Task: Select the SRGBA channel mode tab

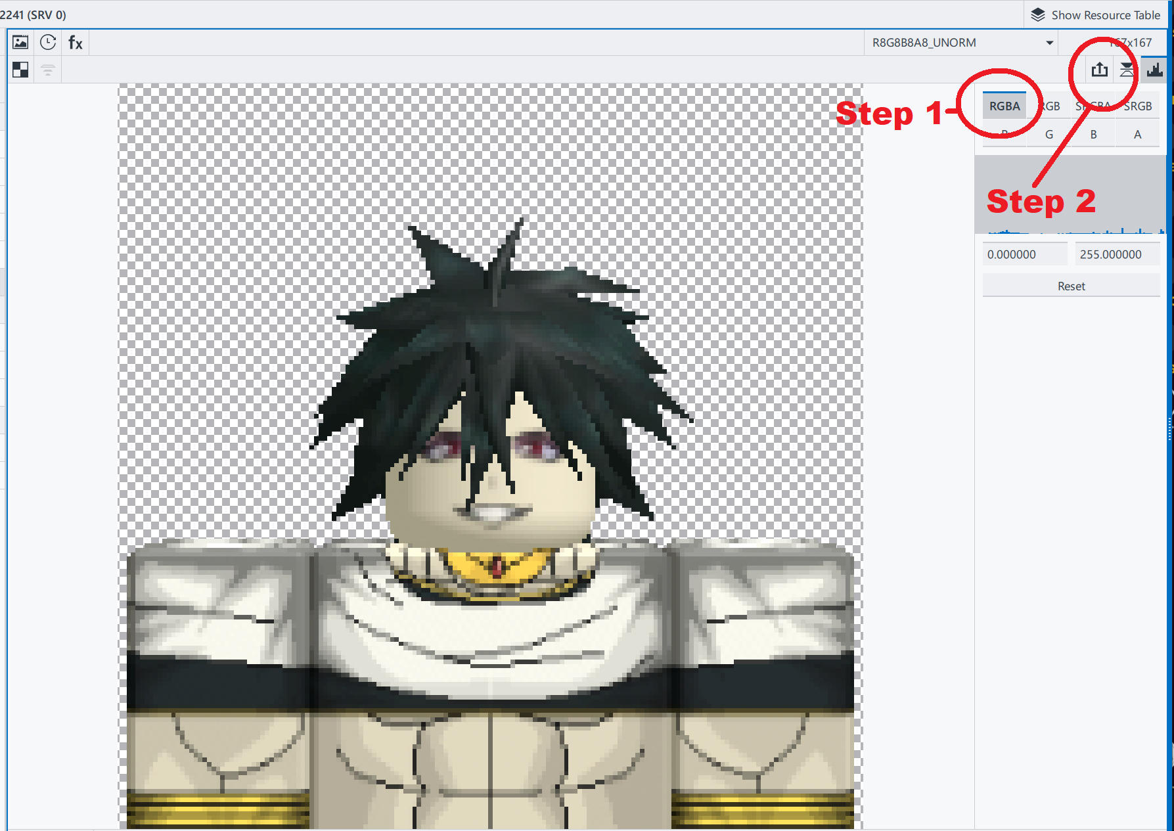Action: pos(1093,106)
